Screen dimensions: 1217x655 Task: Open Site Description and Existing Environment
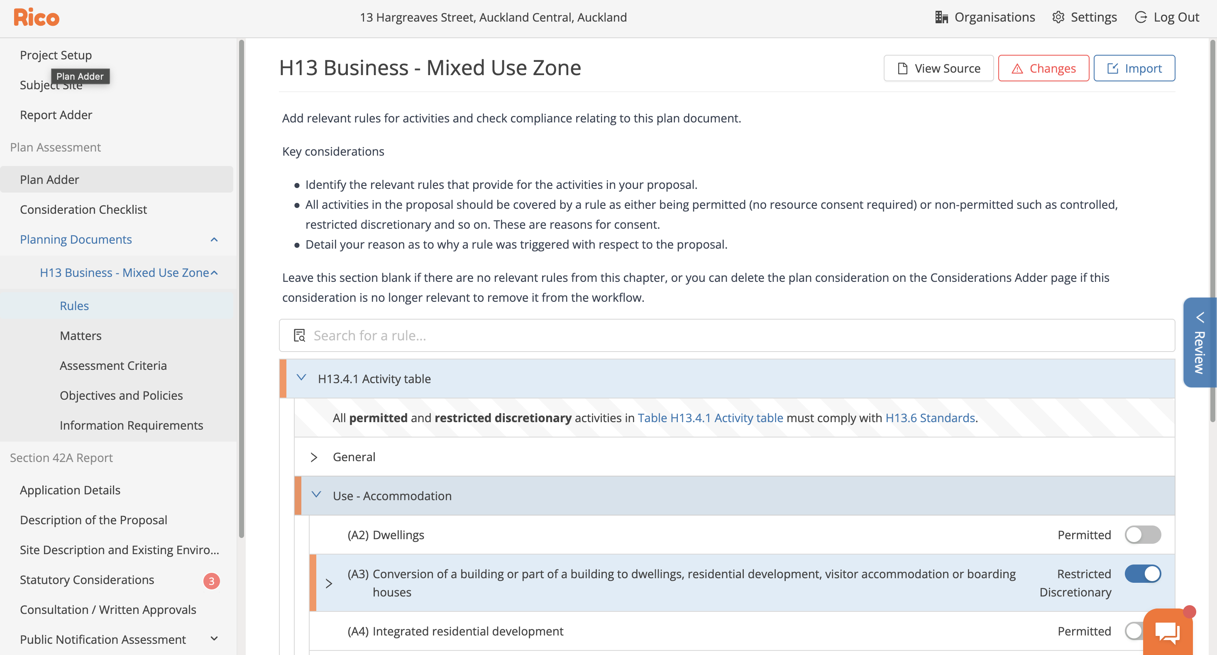[120, 550]
